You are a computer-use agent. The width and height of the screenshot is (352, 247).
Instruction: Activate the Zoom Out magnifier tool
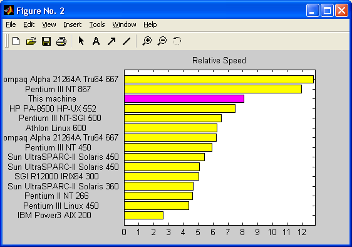tap(162, 41)
